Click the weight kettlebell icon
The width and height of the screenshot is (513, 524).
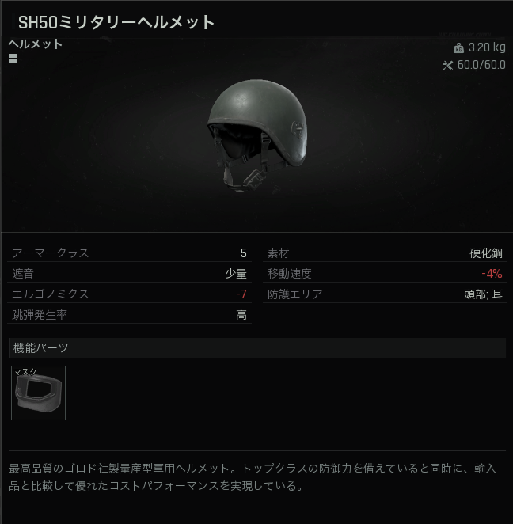click(x=458, y=48)
